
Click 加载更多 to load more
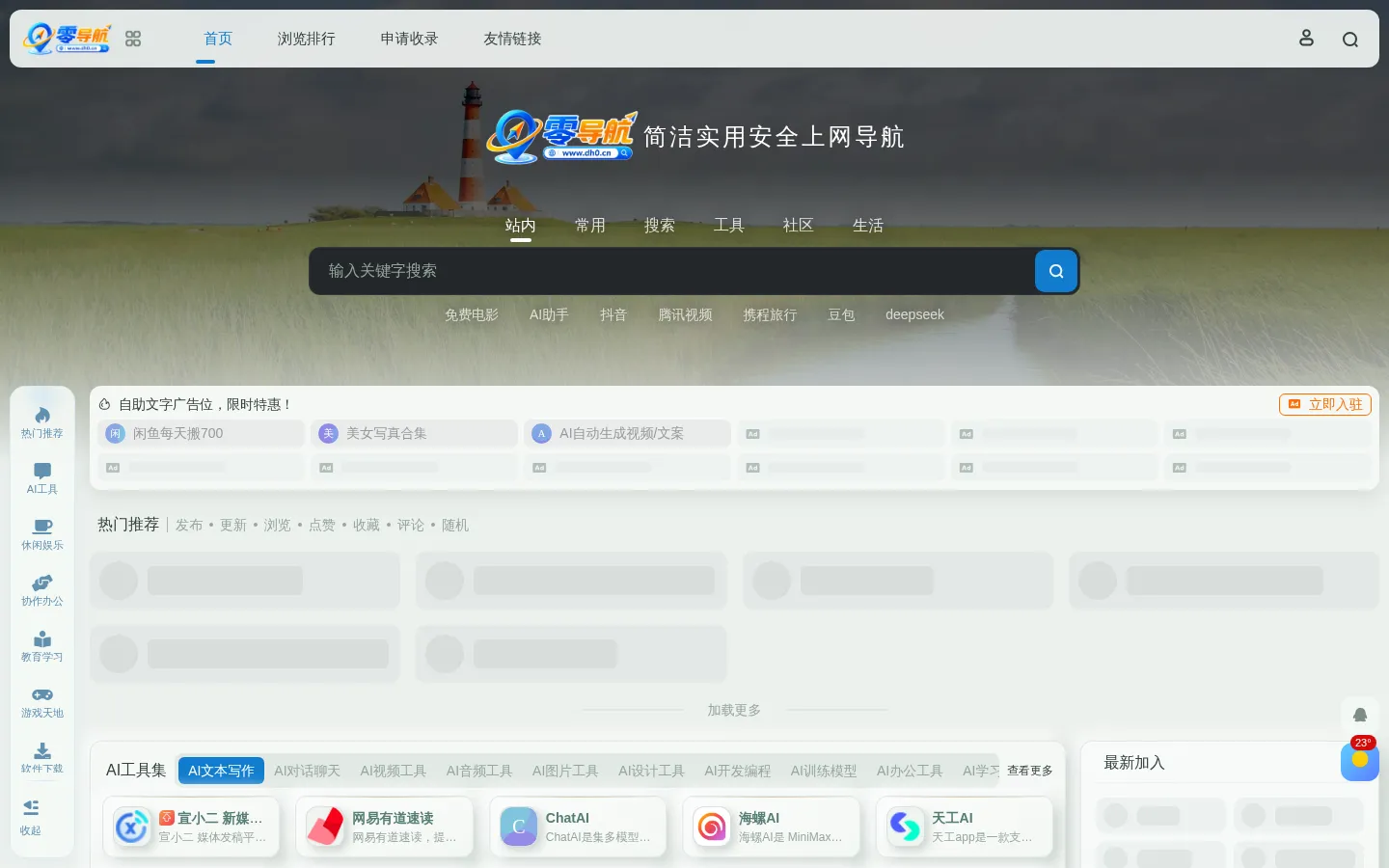[x=734, y=710]
